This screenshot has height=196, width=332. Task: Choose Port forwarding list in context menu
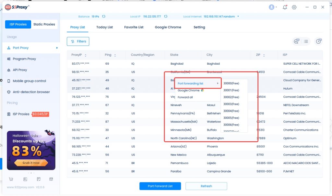coord(198,83)
